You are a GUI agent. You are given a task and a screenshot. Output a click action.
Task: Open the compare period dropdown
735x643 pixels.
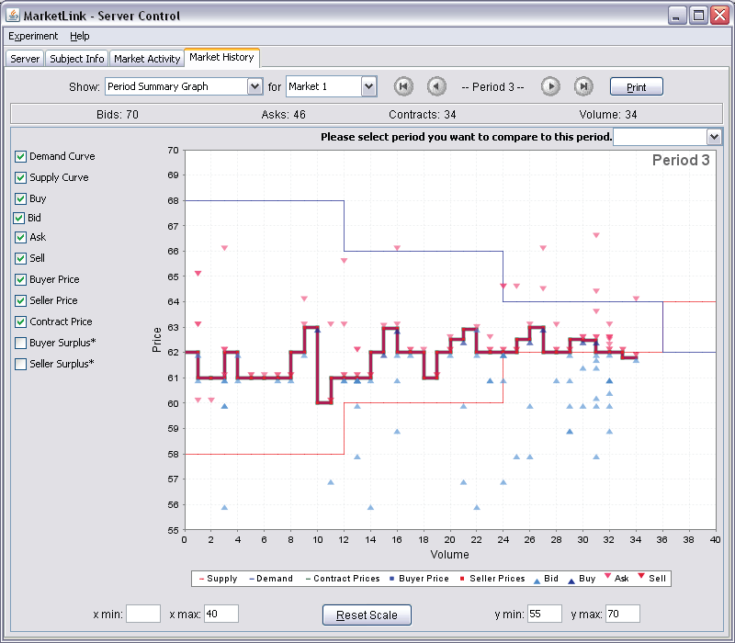coord(667,137)
